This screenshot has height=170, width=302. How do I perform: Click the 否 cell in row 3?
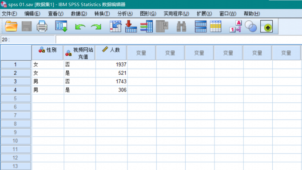[80, 81]
